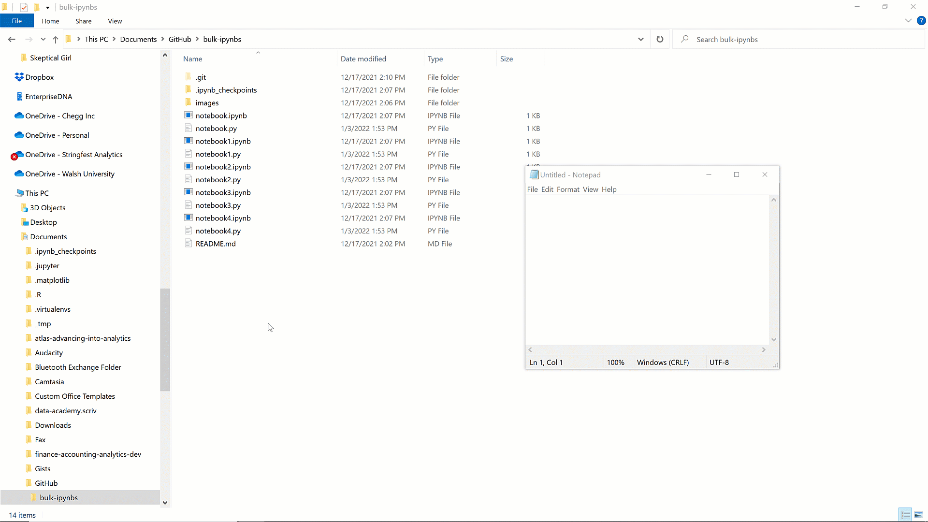Open the Quick Access Toolbar dropdown

tap(47, 7)
